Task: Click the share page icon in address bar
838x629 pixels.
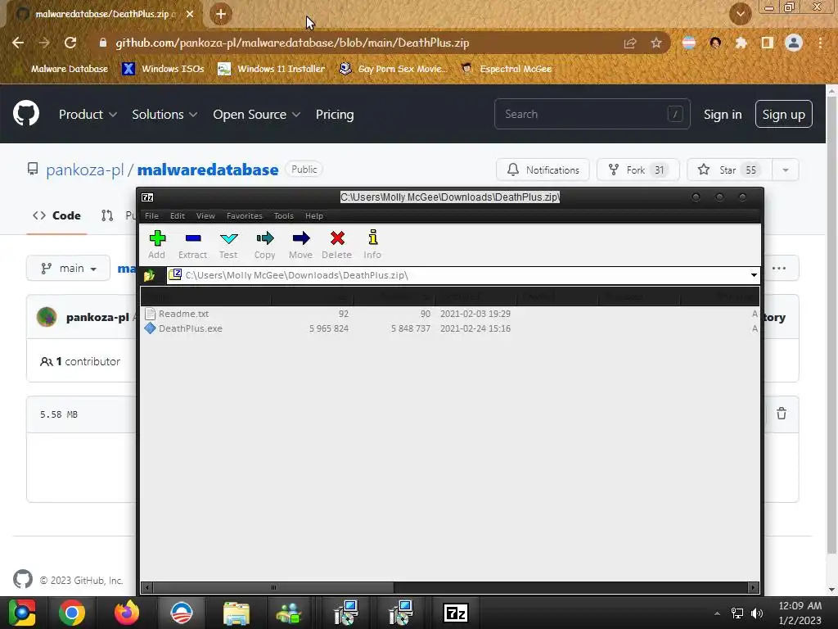Action: click(630, 43)
